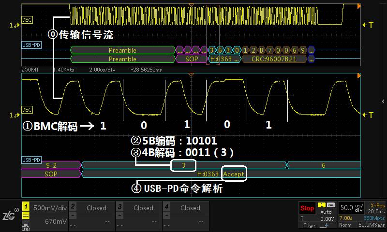This screenshot has height=232, width=387.
Task: Click the nibble 6 decode segment
Action: pyautogui.click(x=323, y=165)
